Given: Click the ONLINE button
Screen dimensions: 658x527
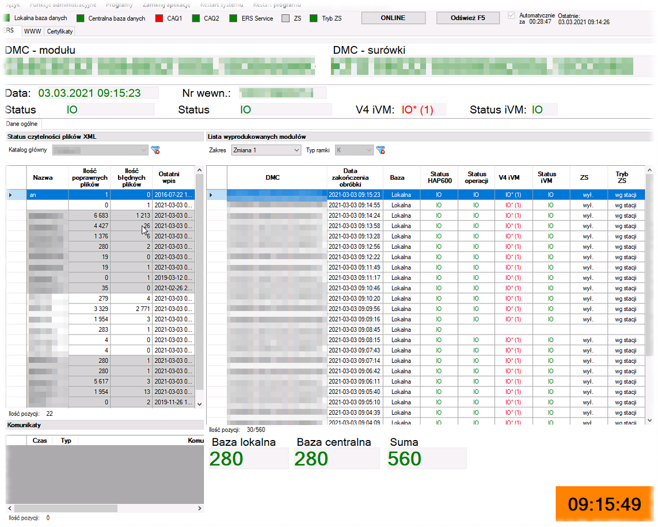Looking at the screenshot, I should click(393, 18).
